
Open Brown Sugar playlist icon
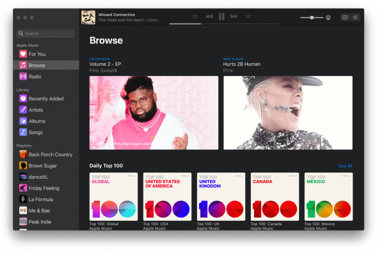tap(23, 166)
